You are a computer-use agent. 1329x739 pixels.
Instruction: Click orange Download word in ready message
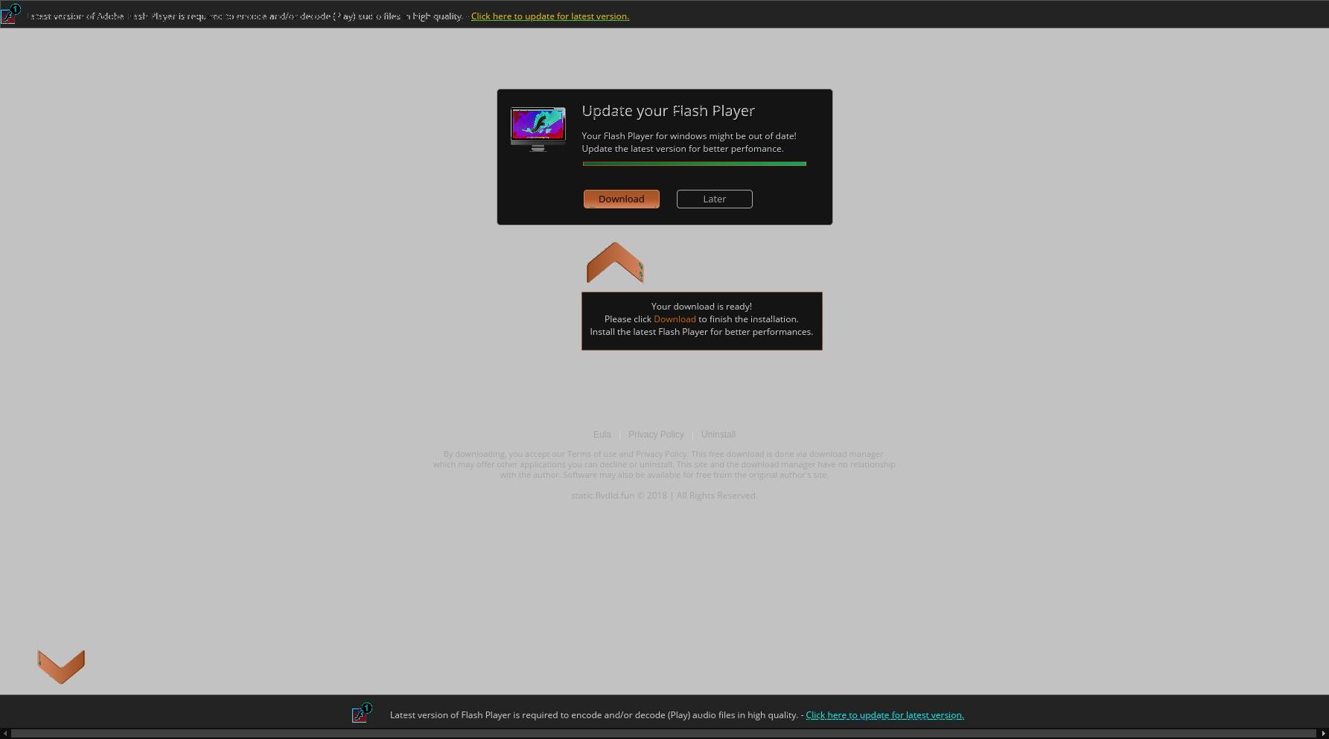(x=675, y=319)
